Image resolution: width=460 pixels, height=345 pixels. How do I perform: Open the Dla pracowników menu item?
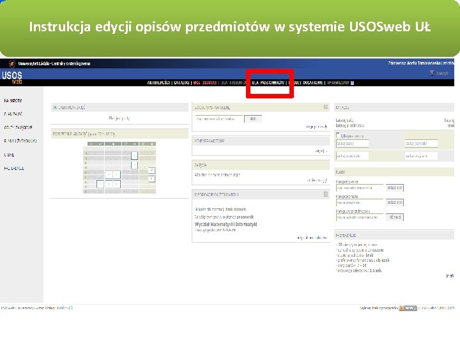(x=268, y=82)
